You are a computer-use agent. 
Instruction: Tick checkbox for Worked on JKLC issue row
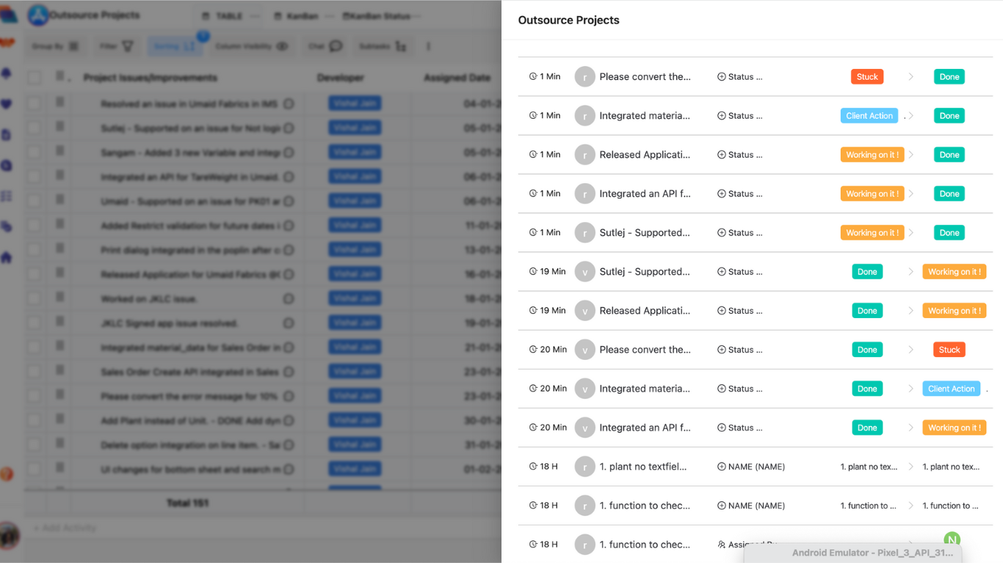(35, 298)
